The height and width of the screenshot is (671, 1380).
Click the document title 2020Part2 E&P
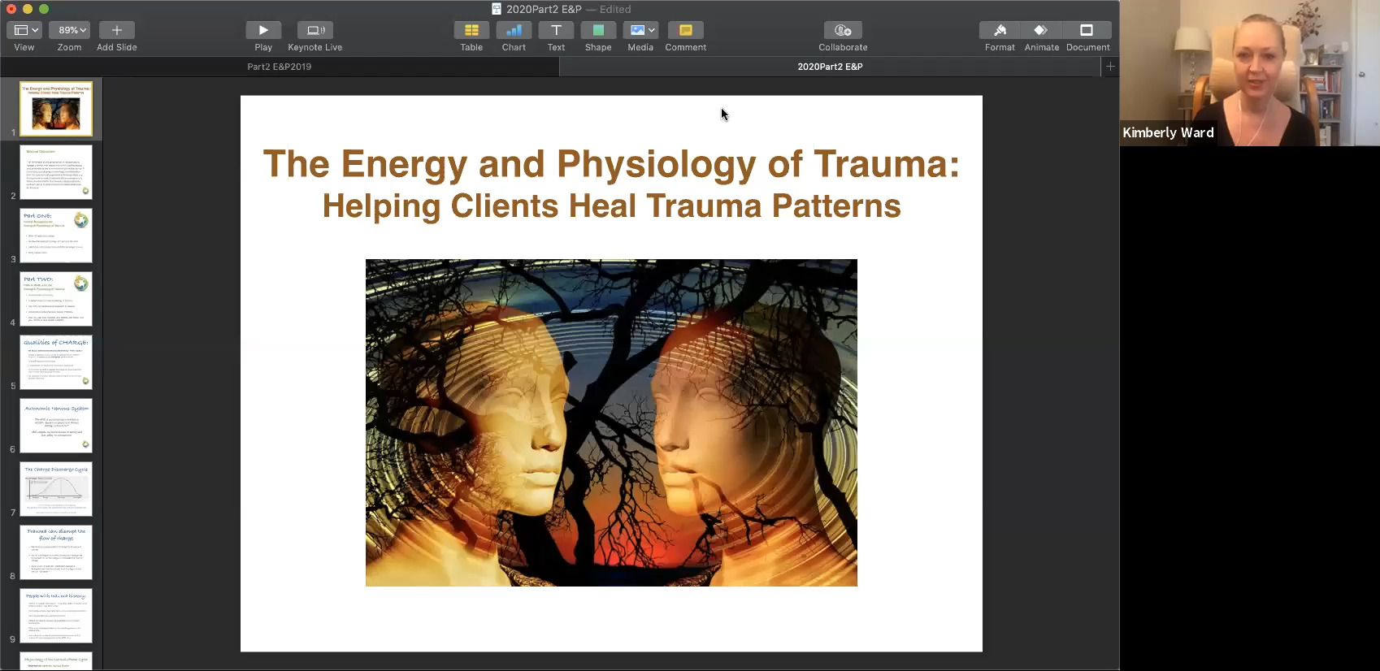click(544, 9)
